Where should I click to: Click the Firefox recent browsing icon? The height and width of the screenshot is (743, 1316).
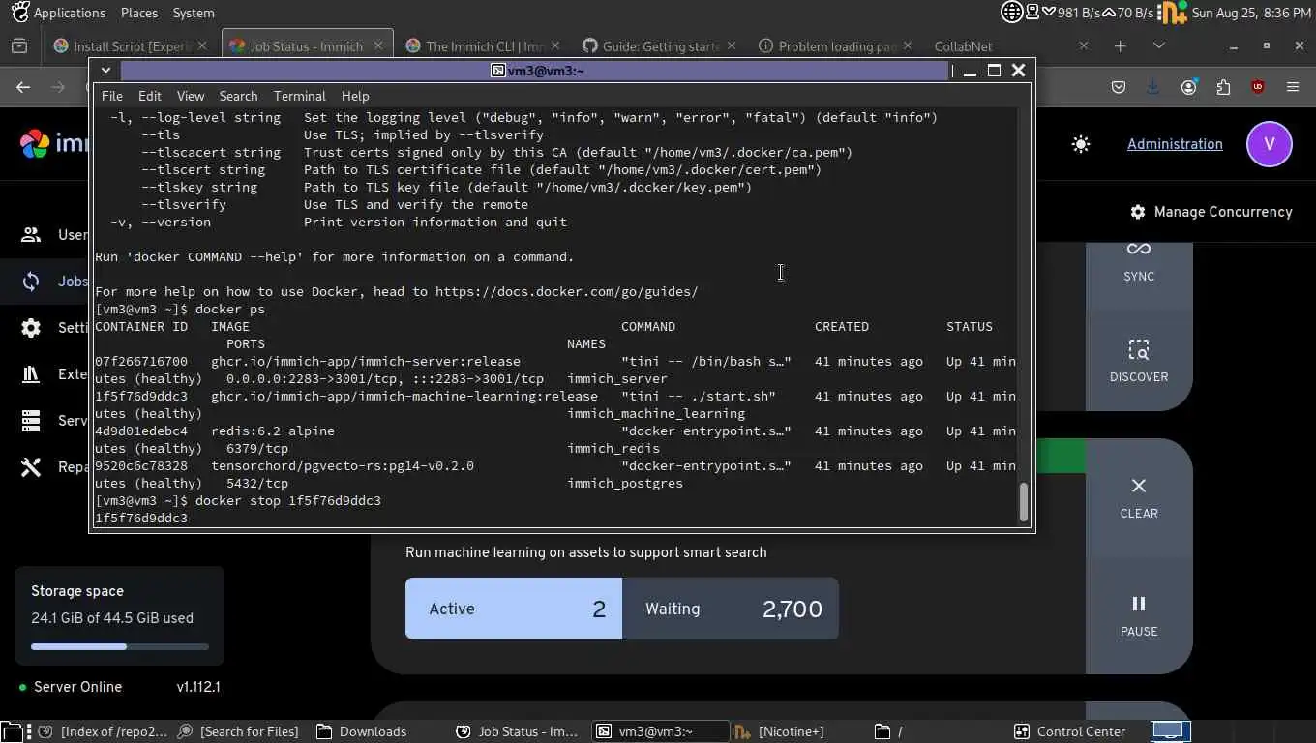[18, 45]
